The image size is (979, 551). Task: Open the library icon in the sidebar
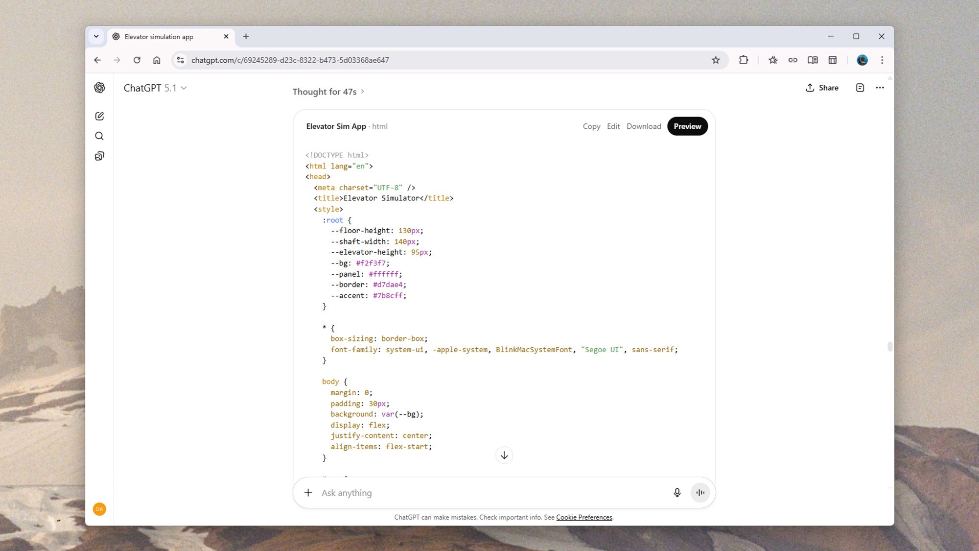coord(99,155)
